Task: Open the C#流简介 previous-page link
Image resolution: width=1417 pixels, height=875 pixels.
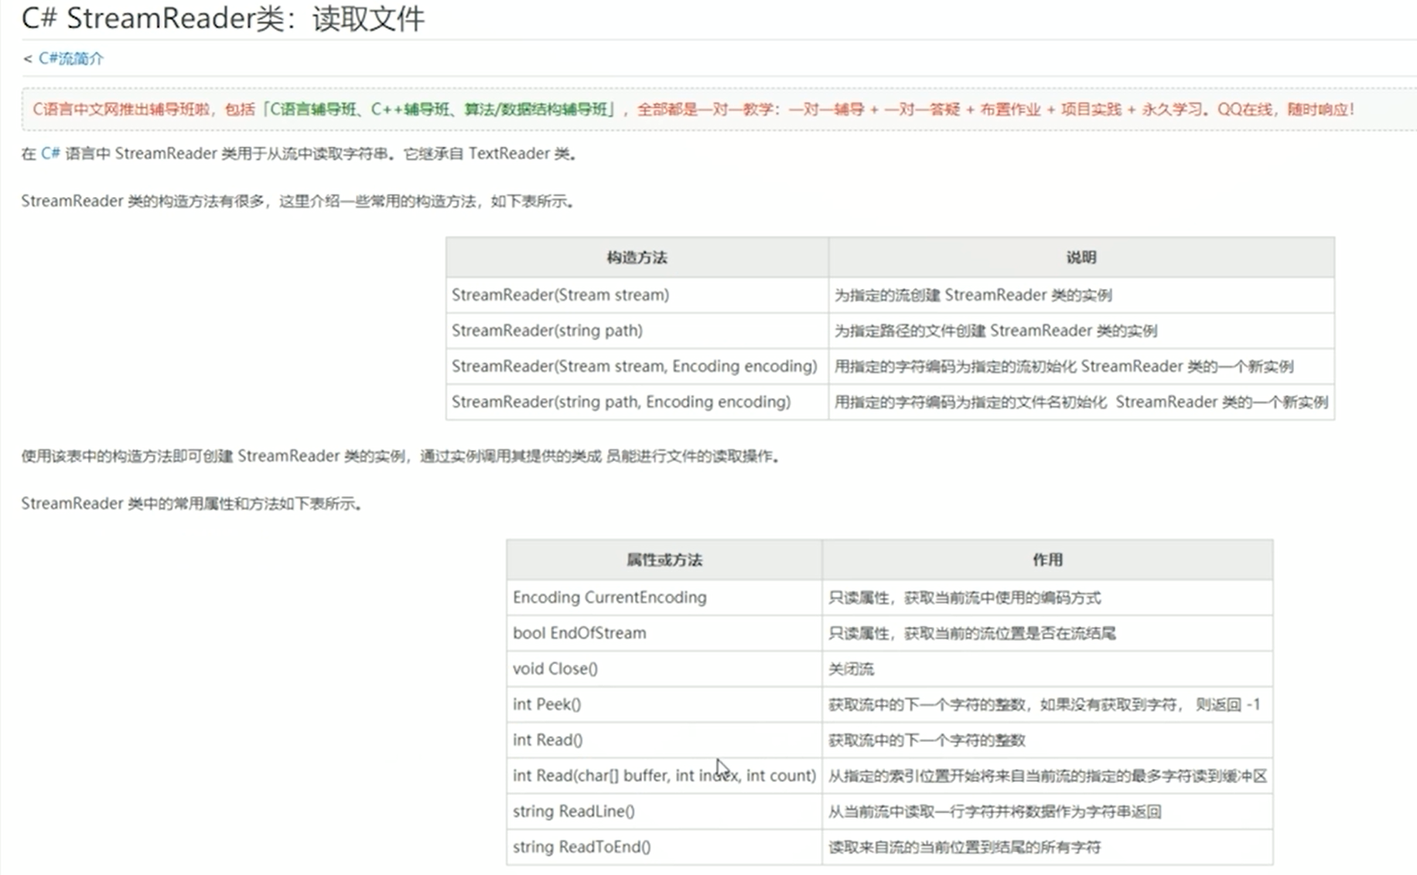Action: coord(70,59)
